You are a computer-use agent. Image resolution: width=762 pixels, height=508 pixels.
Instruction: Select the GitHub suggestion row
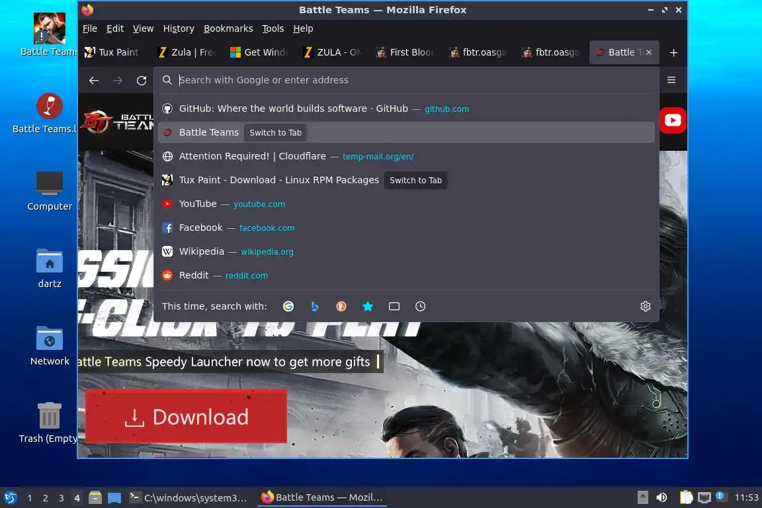[x=406, y=109]
